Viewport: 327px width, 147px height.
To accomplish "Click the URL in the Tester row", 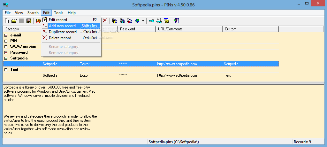I will [x=177, y=64].
